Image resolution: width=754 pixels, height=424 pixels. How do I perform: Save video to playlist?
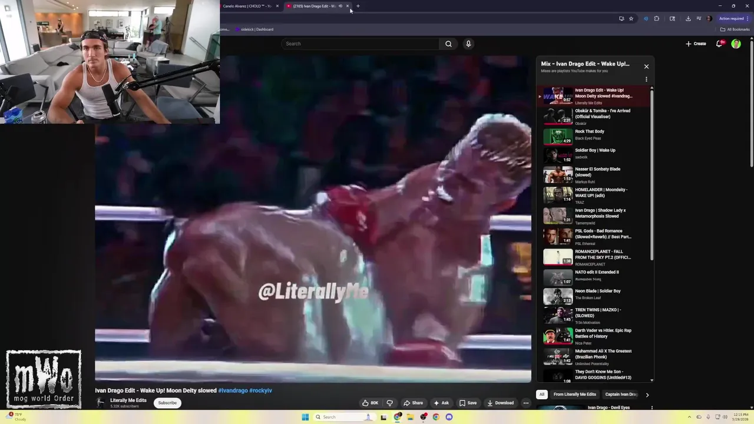coord(468,403)
